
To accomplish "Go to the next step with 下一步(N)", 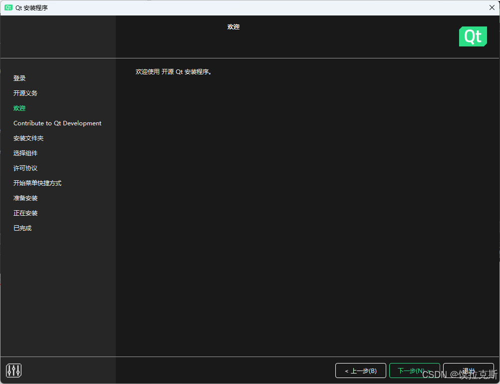I will tap(414, 371).
